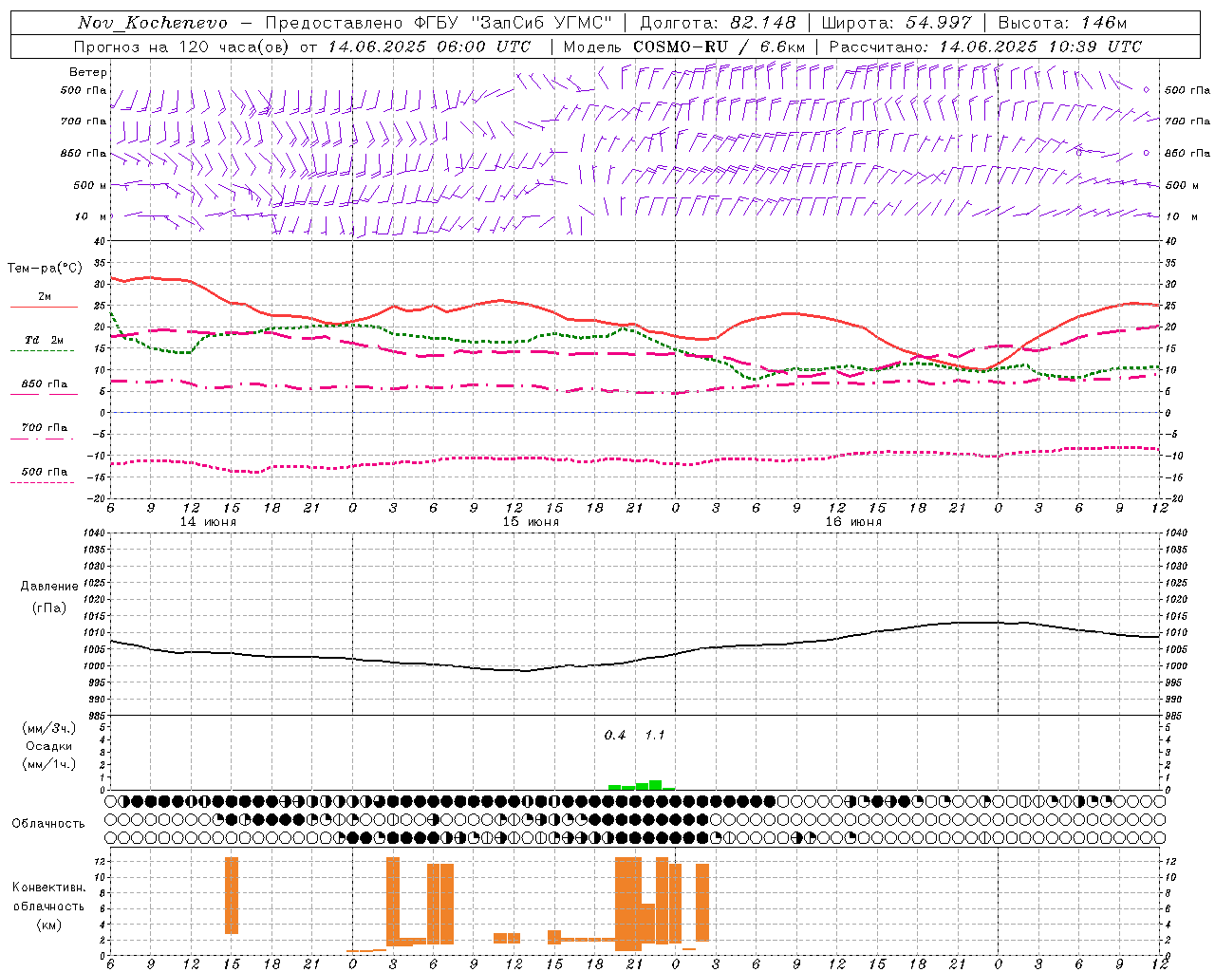
Task: Click the Ветер wind section label
Action: [x=88, y=72]
